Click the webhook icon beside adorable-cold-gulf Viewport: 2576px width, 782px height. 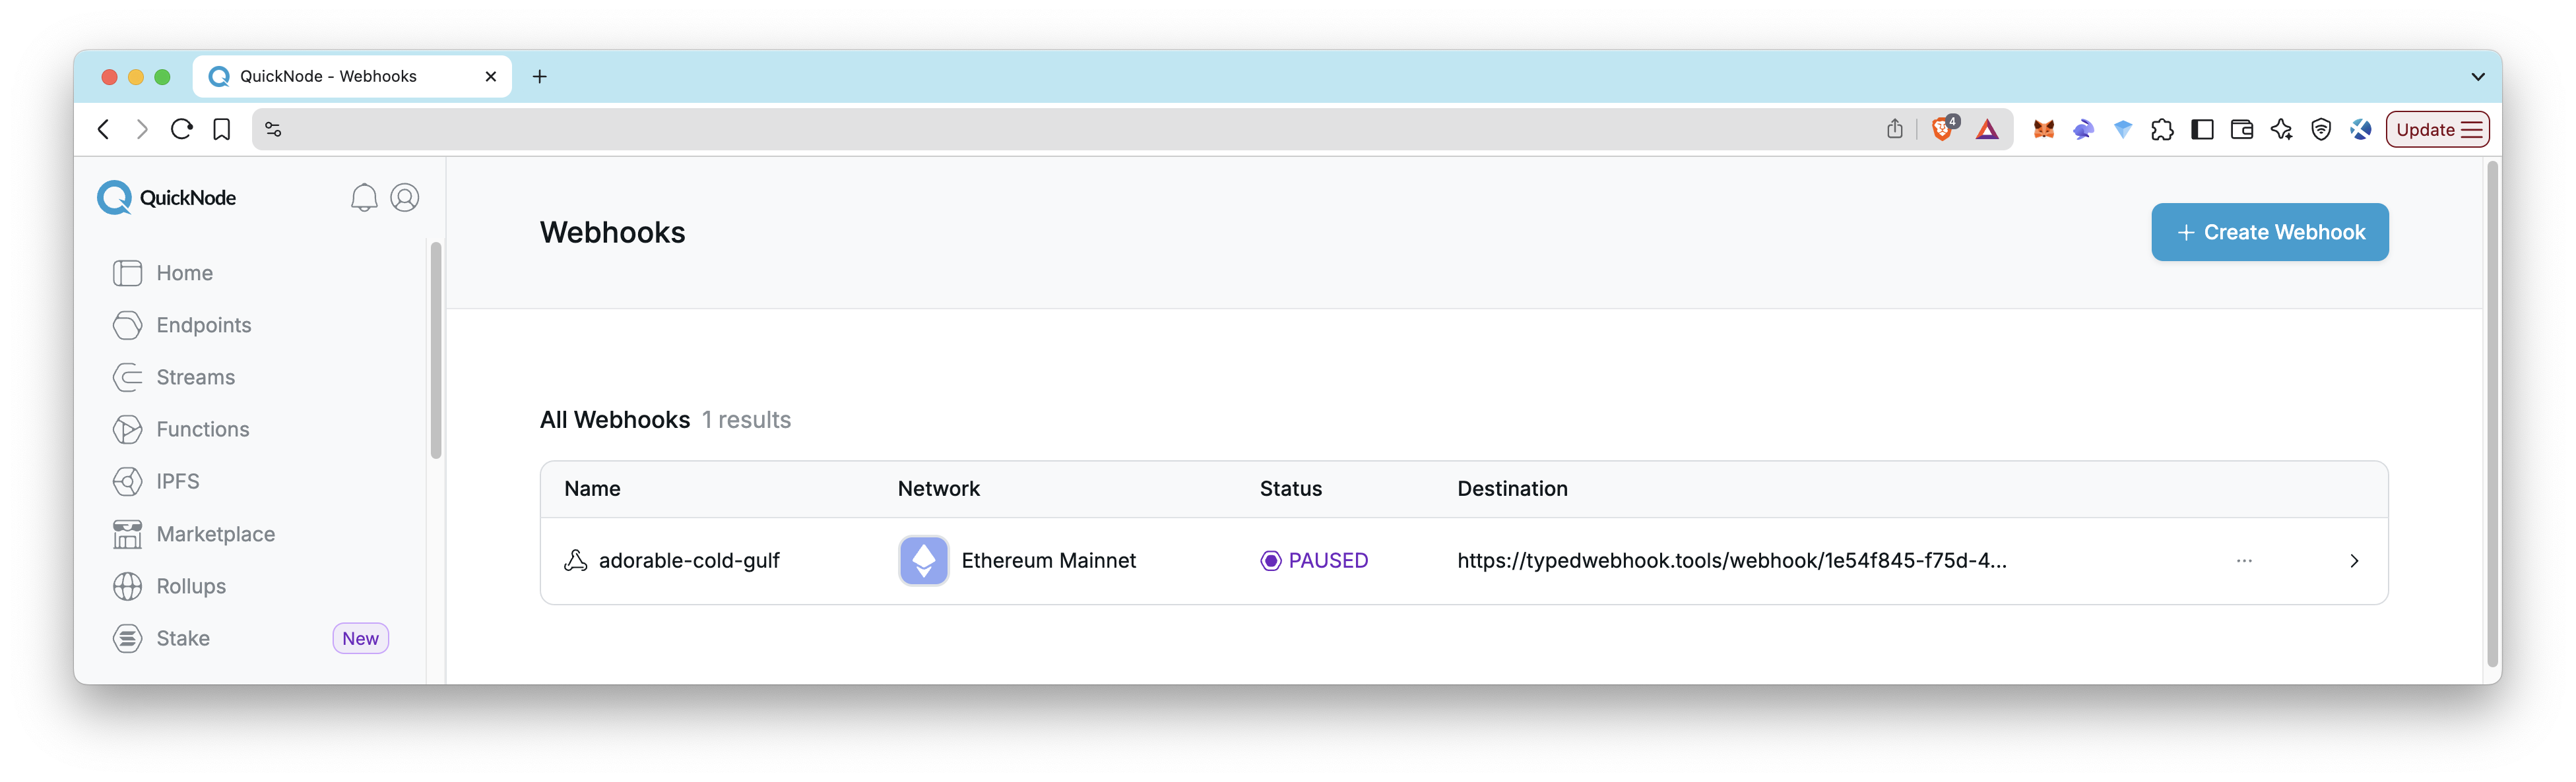[x=576, y=560]
